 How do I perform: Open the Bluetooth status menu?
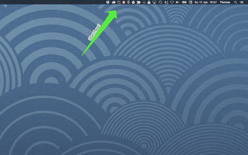pos(166,2)
